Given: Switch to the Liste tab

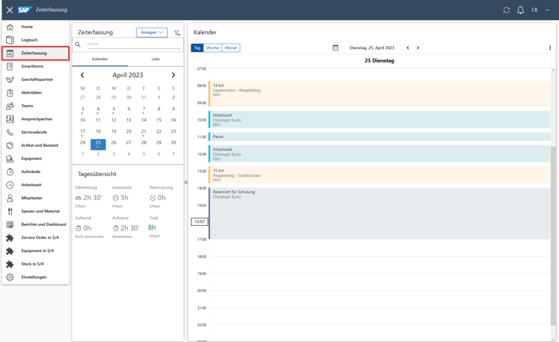Looking at the screenshot, I should 155,58.
